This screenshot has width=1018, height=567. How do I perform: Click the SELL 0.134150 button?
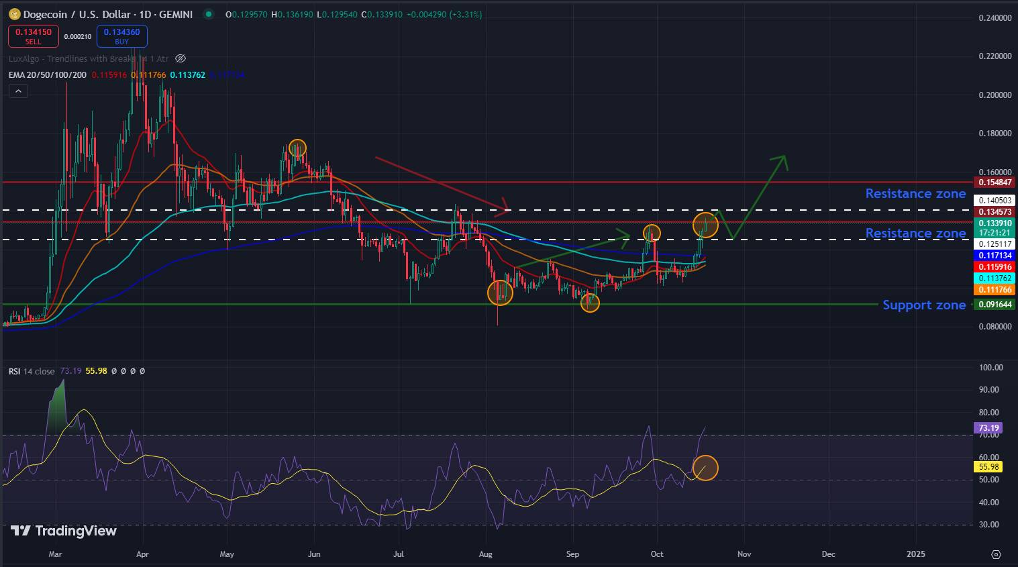tap(34, 36)
